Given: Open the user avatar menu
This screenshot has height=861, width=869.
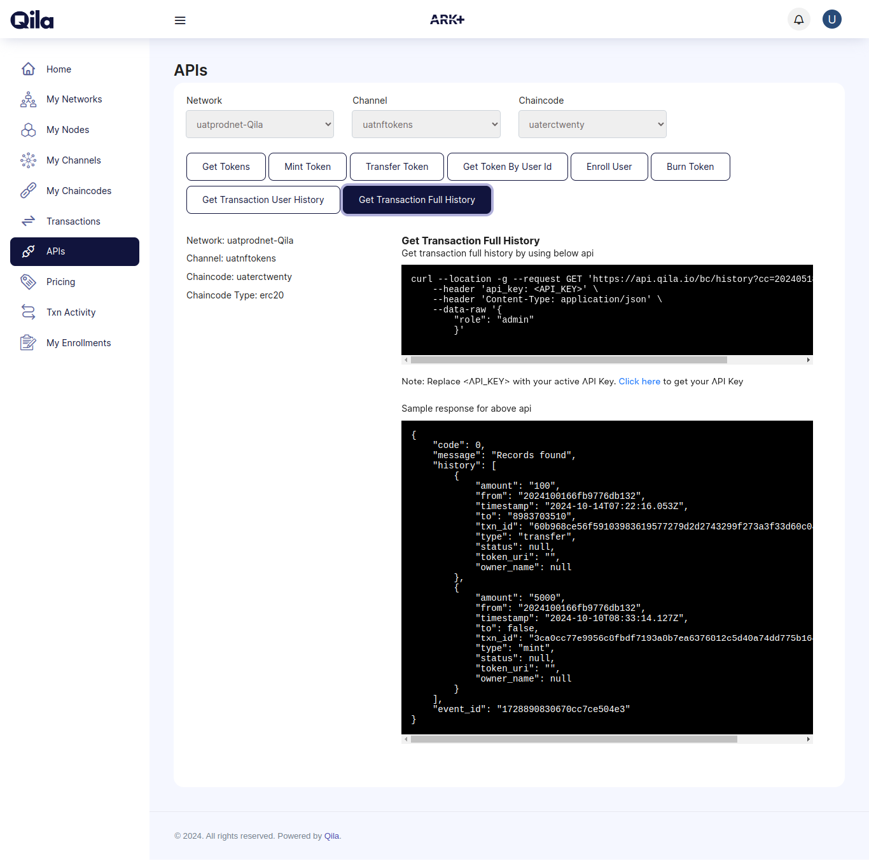Looking at the screenshot, I should coord(832,19).
